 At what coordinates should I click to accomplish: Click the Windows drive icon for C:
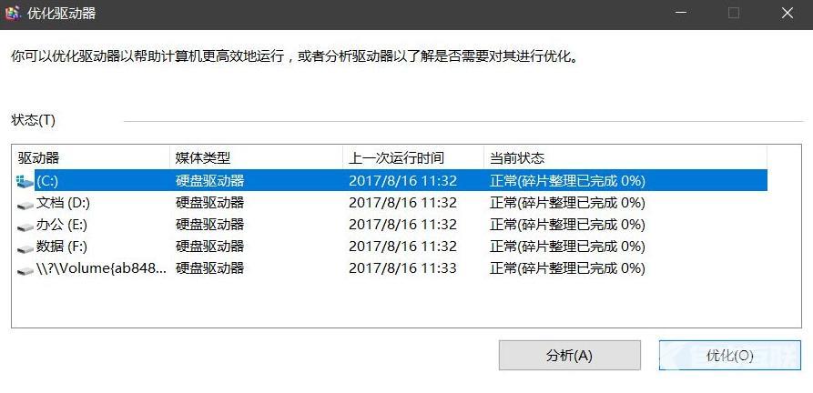(x=25, y=181)
